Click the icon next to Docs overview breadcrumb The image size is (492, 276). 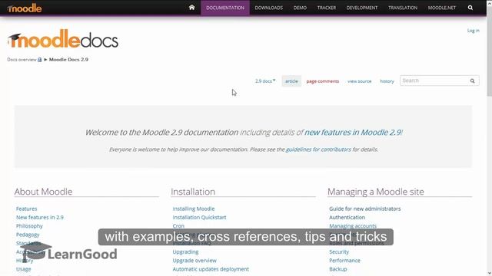(39, 60)
